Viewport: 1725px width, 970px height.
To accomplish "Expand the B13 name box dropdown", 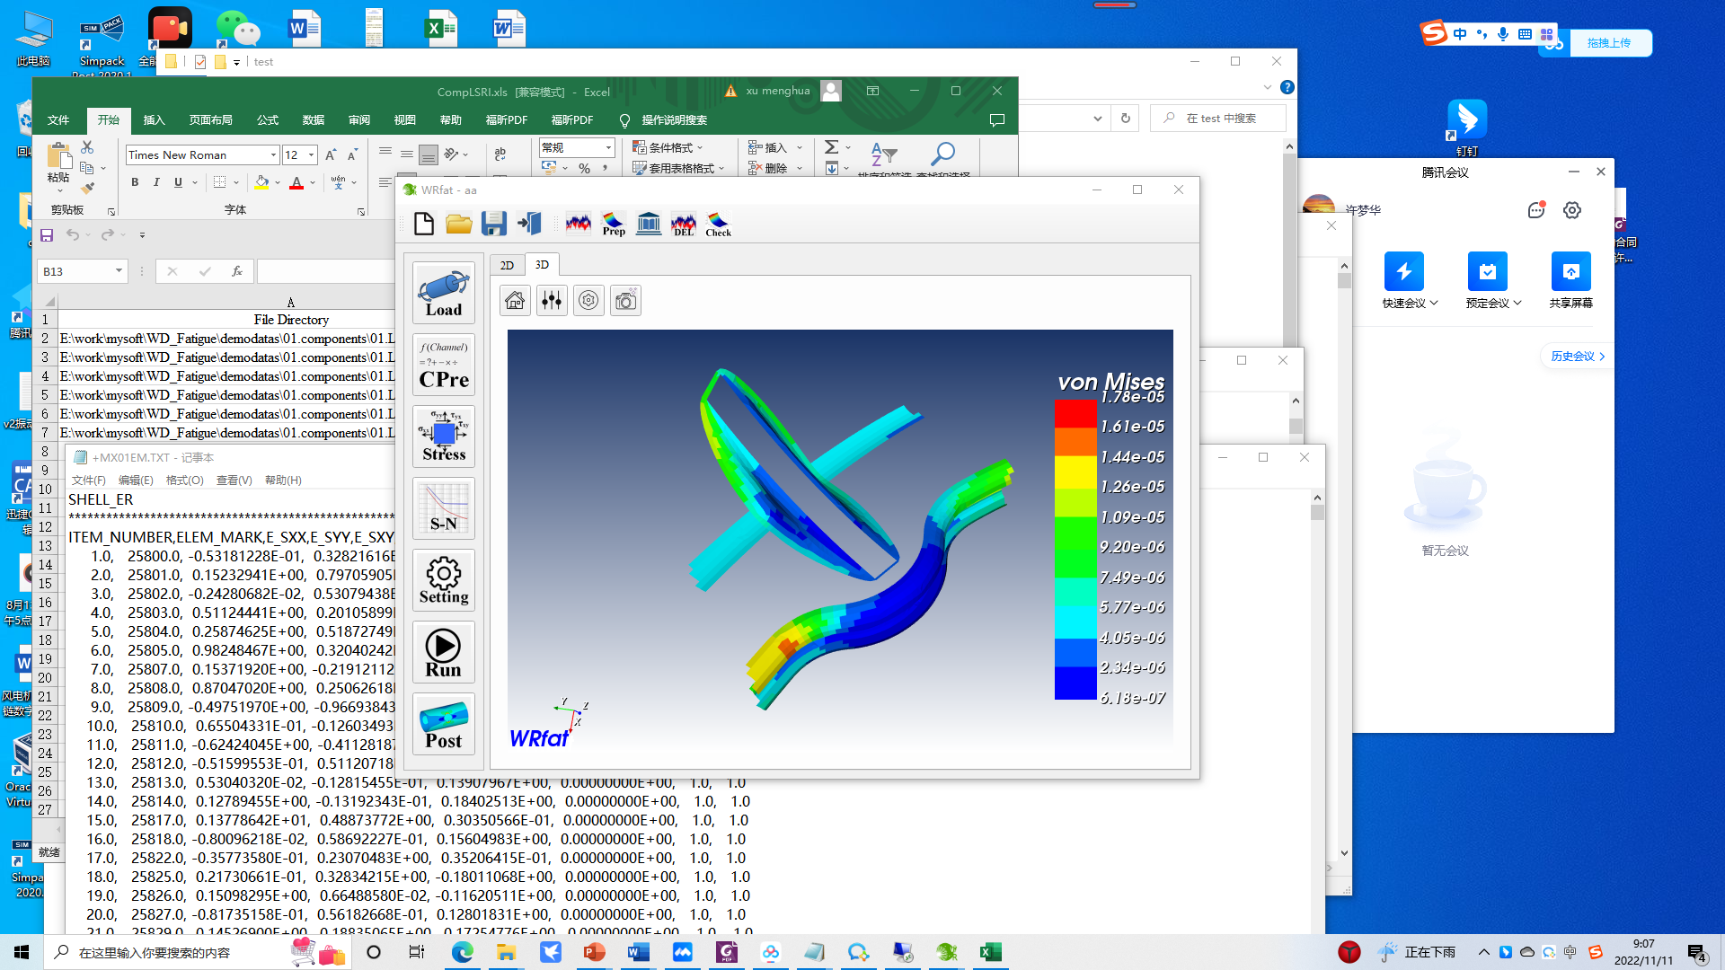I will click(119, 271).
